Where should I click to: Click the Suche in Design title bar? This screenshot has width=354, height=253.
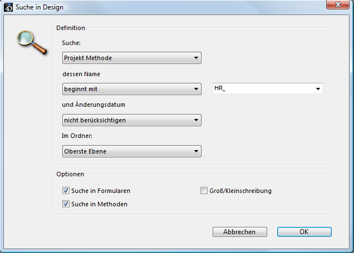tap(167, 7)
